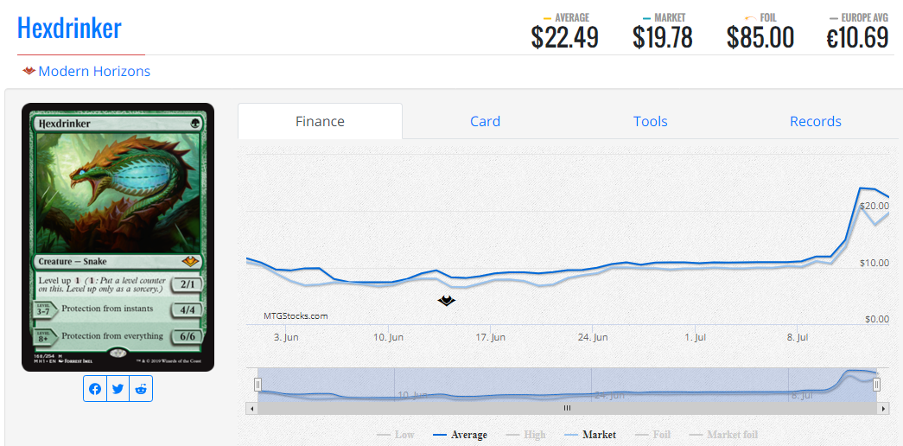This screenshot has height=446, width=903.
Task: Click the chart scrollbar left arrow
Action: (x=251, y=408)
